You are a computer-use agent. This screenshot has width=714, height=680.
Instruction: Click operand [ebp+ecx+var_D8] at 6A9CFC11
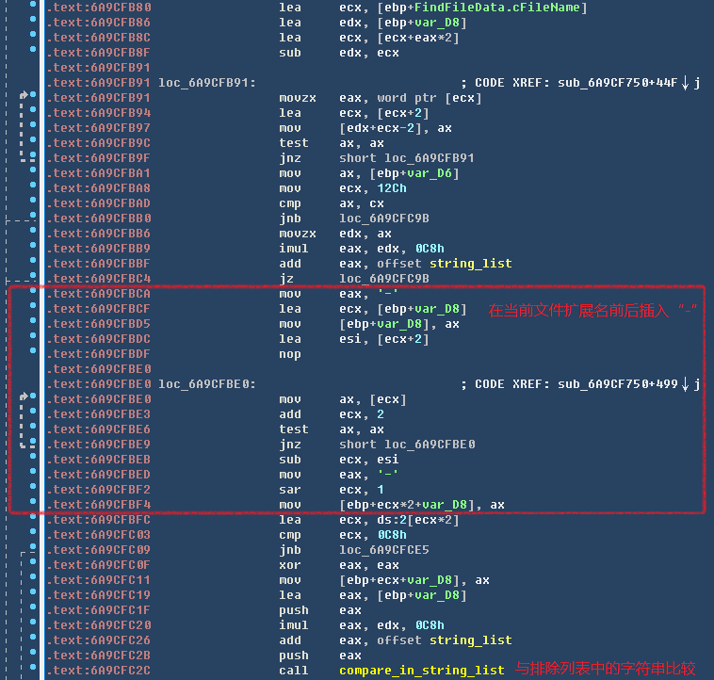pyautogui.click(x=399, y=580)
